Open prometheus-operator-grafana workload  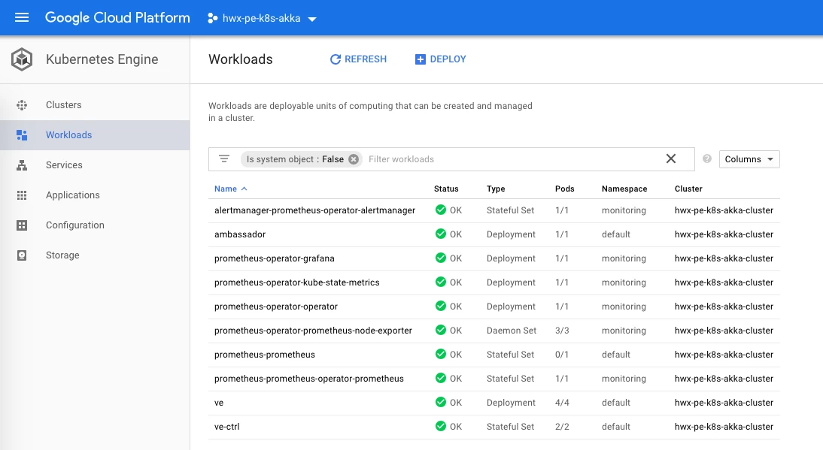pyautogui.click(x=274, y=258)
